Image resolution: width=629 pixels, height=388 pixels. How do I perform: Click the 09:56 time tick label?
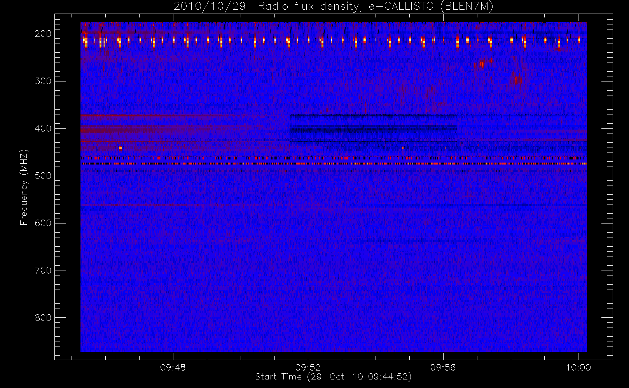click(x=443, y=367)
